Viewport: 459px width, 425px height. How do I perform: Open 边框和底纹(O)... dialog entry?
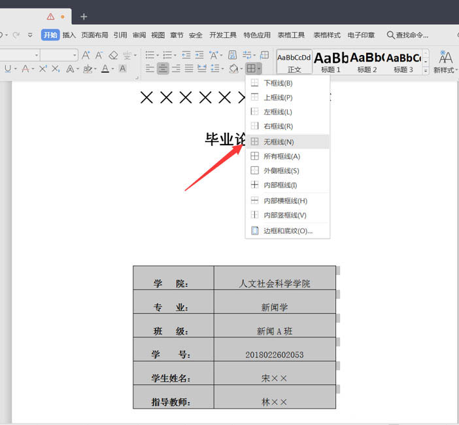pyautogui.click(x=288, y=231)
